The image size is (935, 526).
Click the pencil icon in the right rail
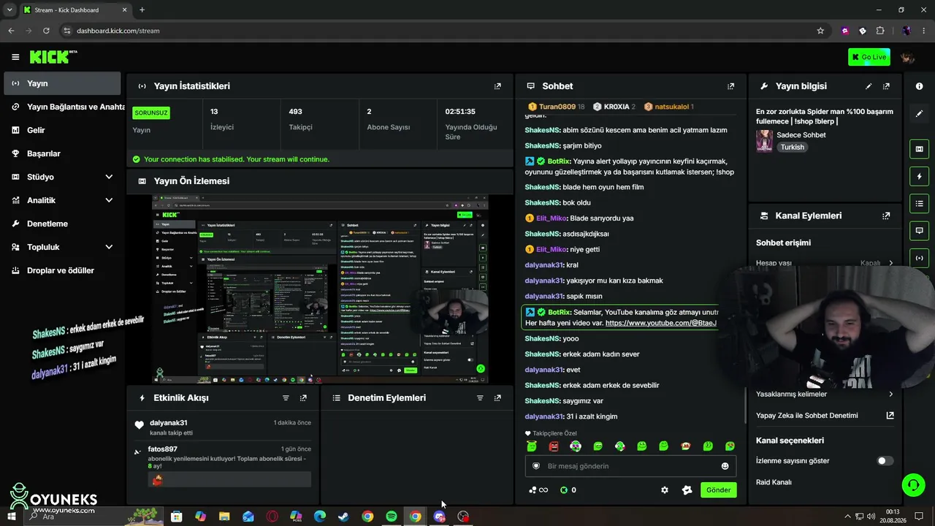[x=919, y=114]
